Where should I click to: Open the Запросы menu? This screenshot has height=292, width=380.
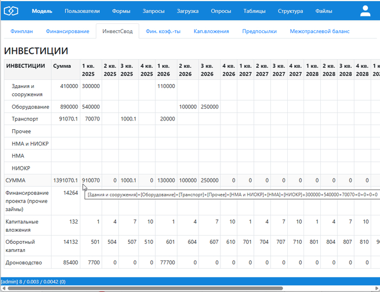154,11
